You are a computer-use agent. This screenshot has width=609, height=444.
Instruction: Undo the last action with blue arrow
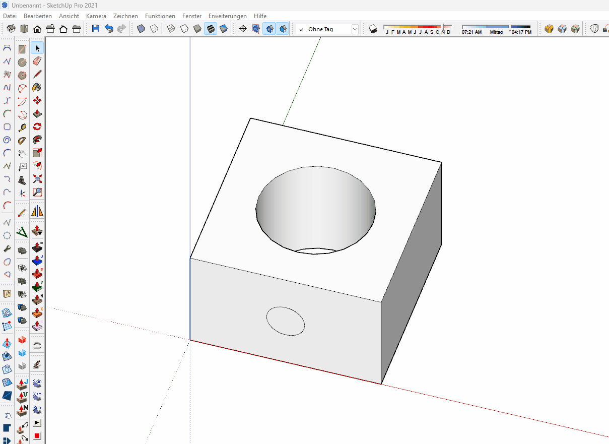[x=109, y=29]
